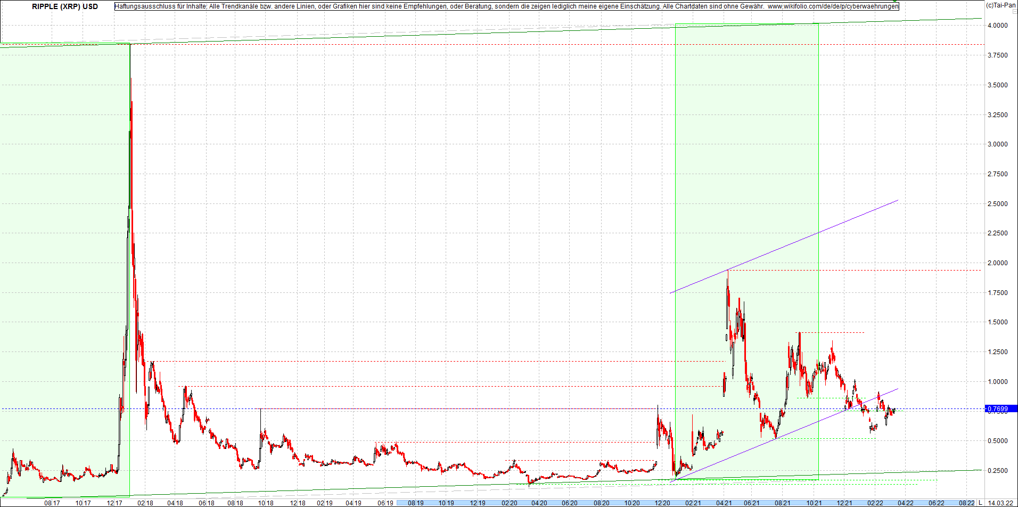This screenshot has width=1018, height=507.
Task: Click the 04 21 date axis label
Action: [x=724, y=503]
